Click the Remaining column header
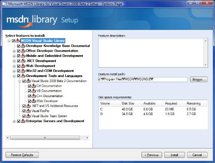 [196, 104]
